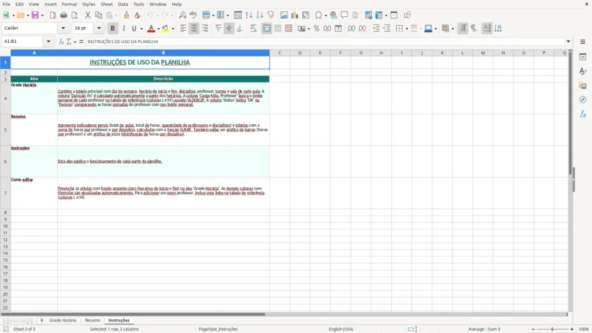592x333 pixels.
Task: Click the Font Color red A swatch
Action: (151, 28)
